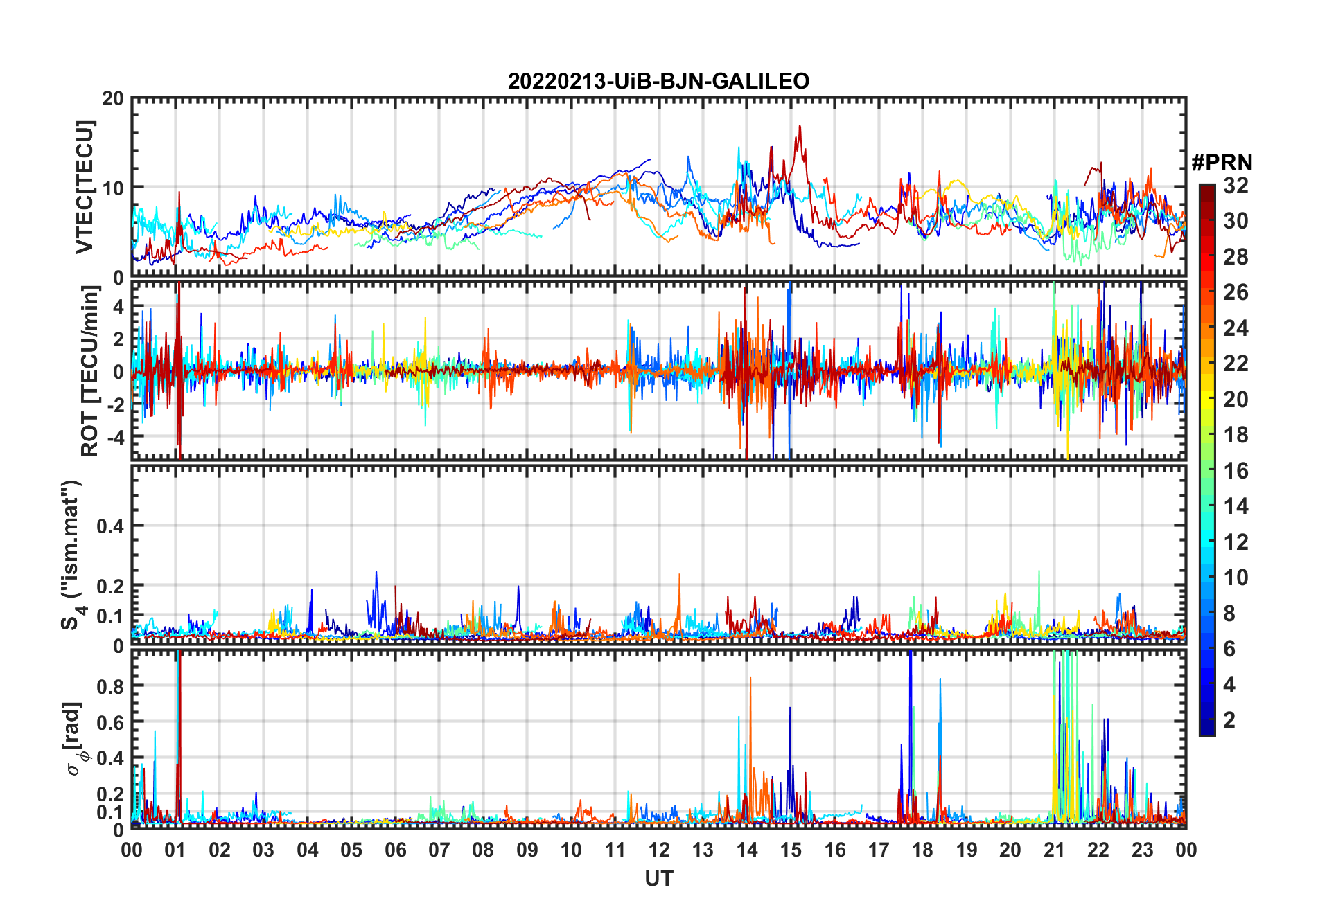Select colorbar tick label 2

pos(1229,720)
